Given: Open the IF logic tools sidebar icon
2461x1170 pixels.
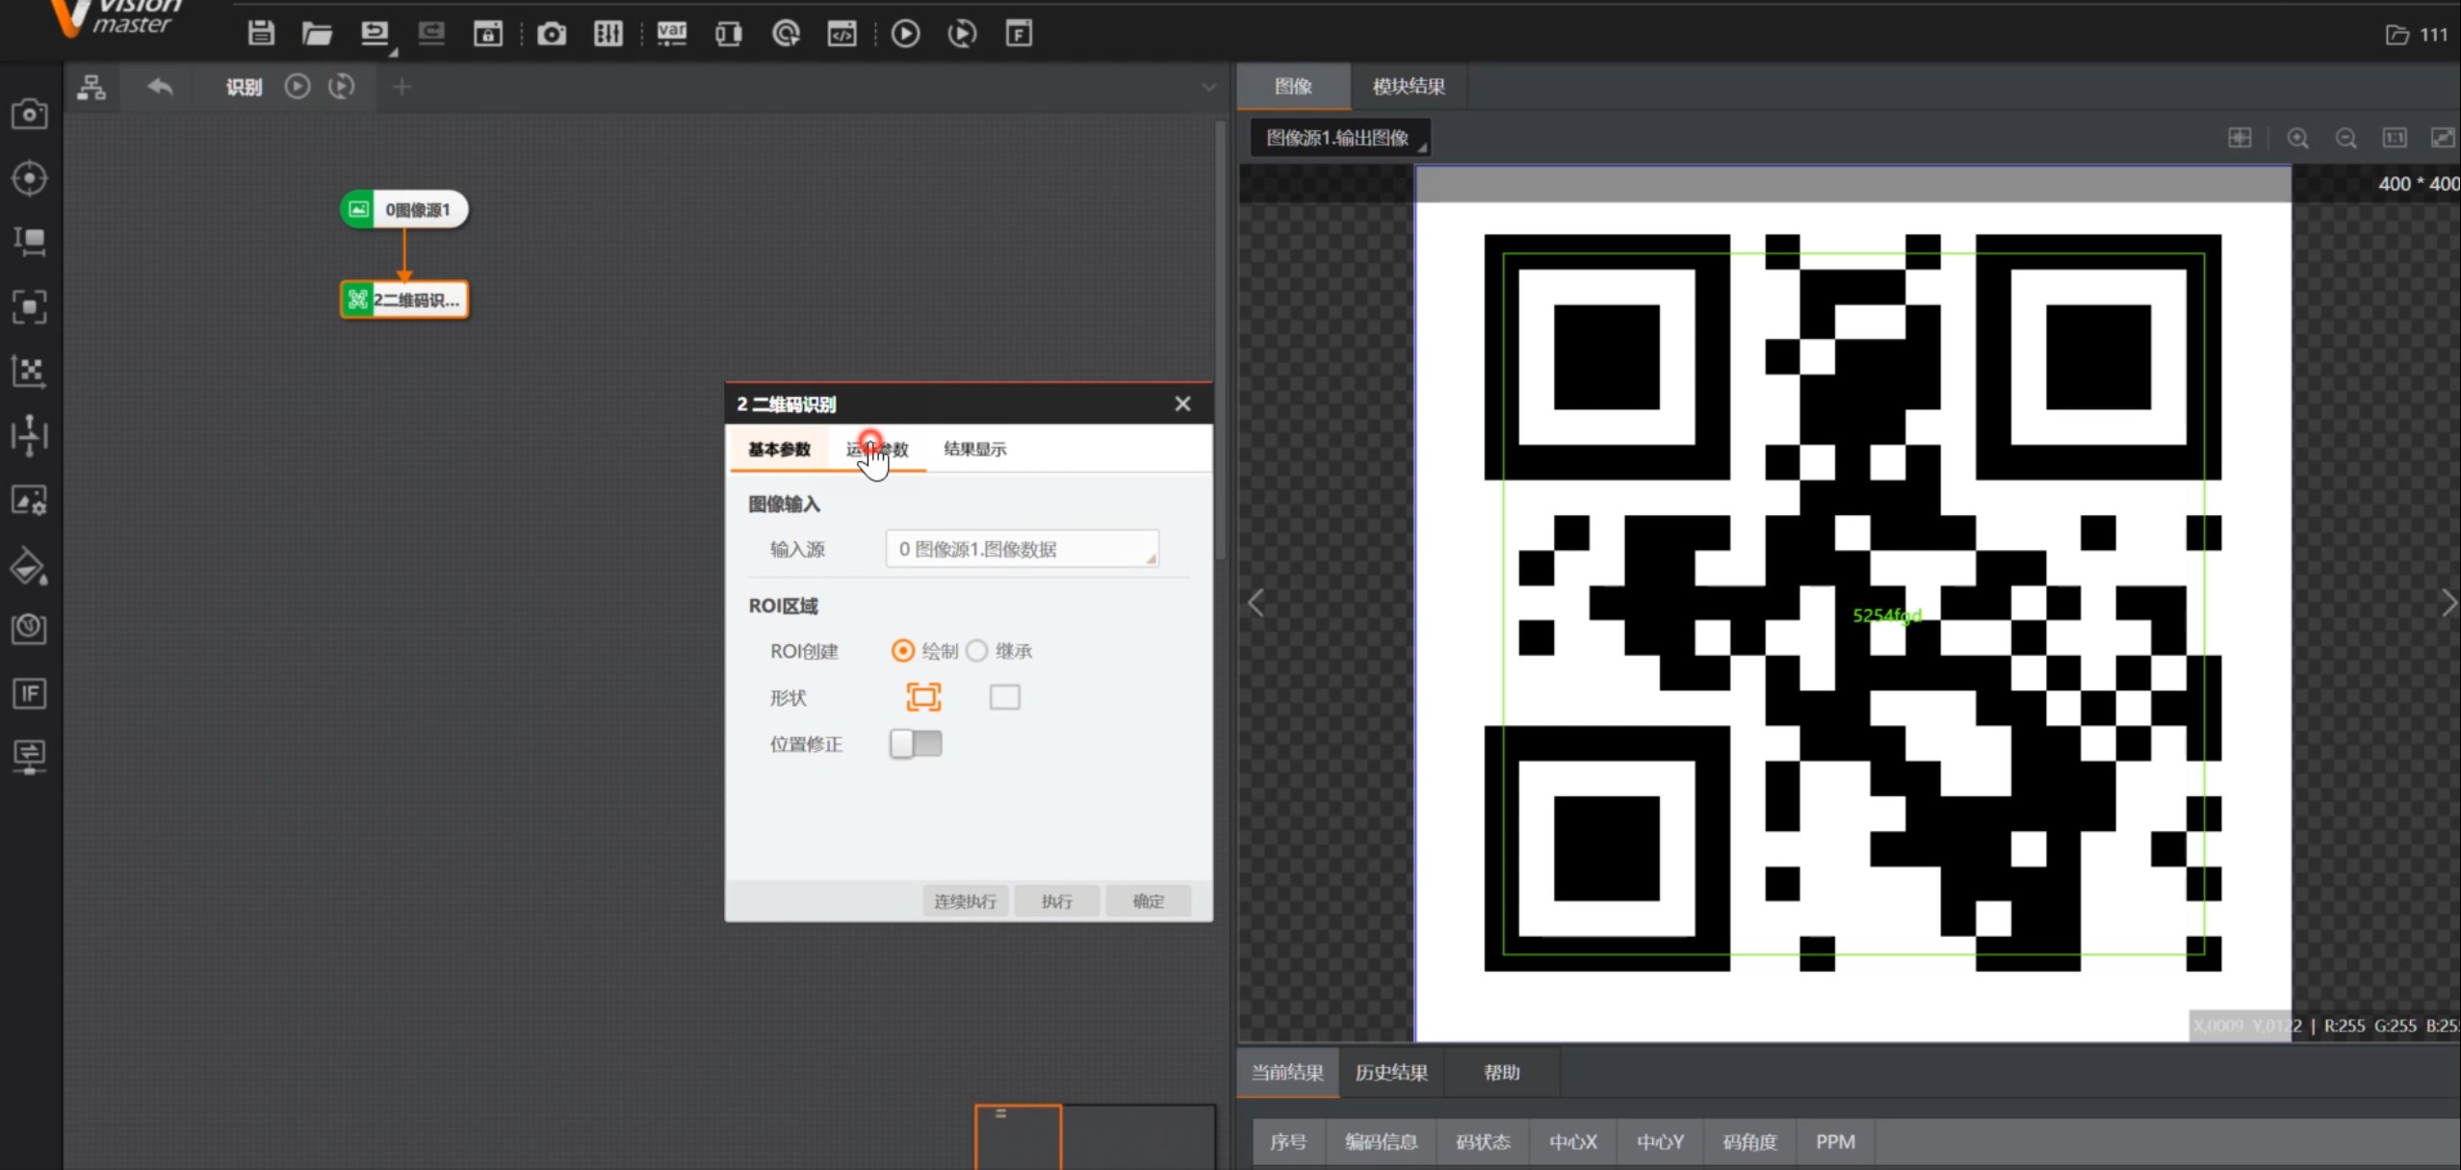Looking at the screenshot, I should (x=30, y=693).
